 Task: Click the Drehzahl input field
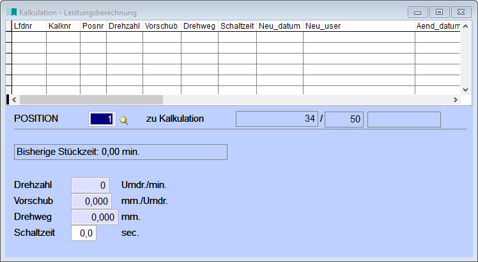tap(90, 185)
